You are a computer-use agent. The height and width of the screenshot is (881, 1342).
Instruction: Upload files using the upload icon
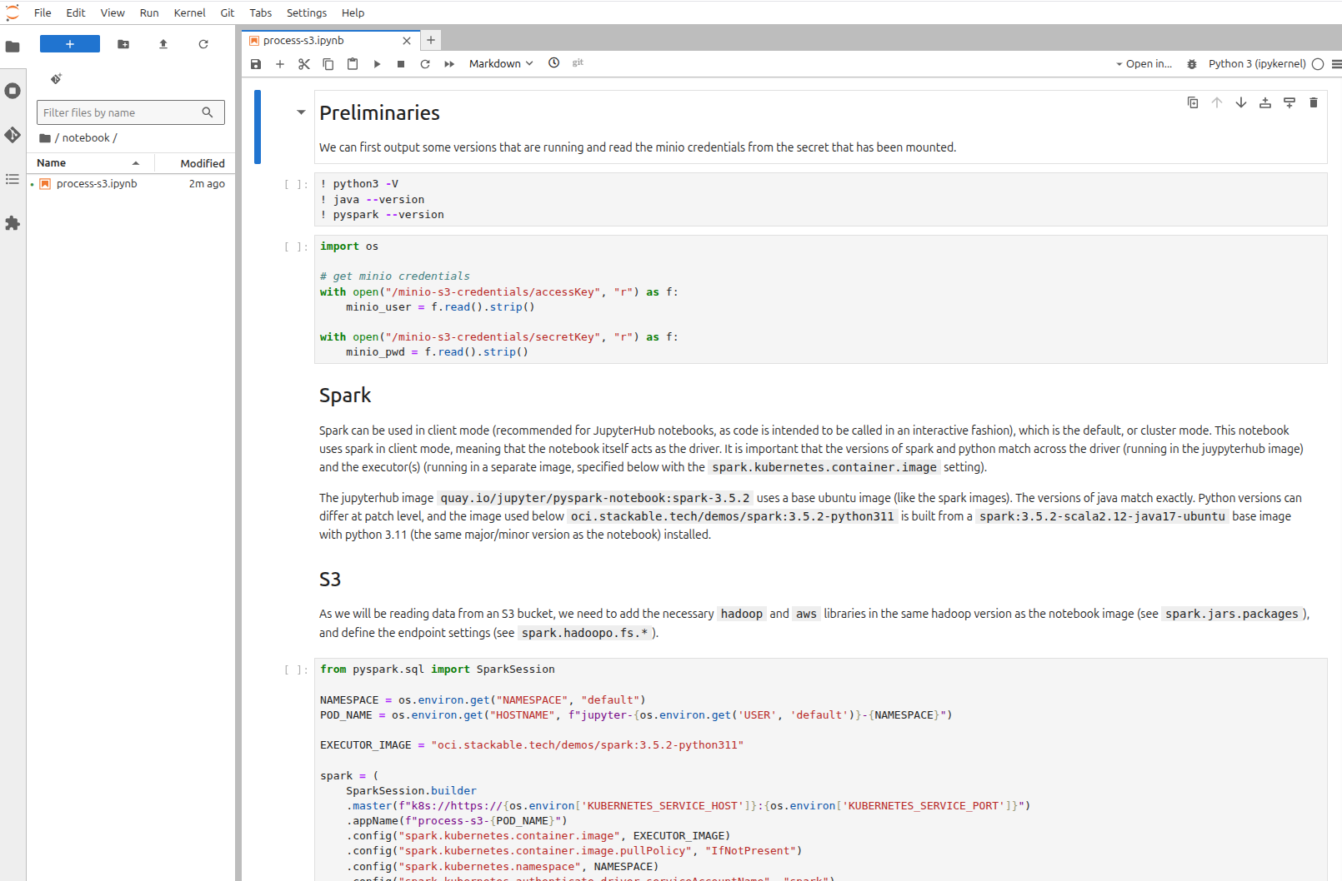163,44
